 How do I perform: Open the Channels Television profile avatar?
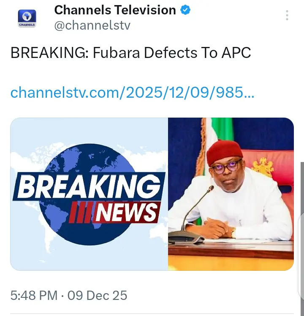(x=27, y=18)
